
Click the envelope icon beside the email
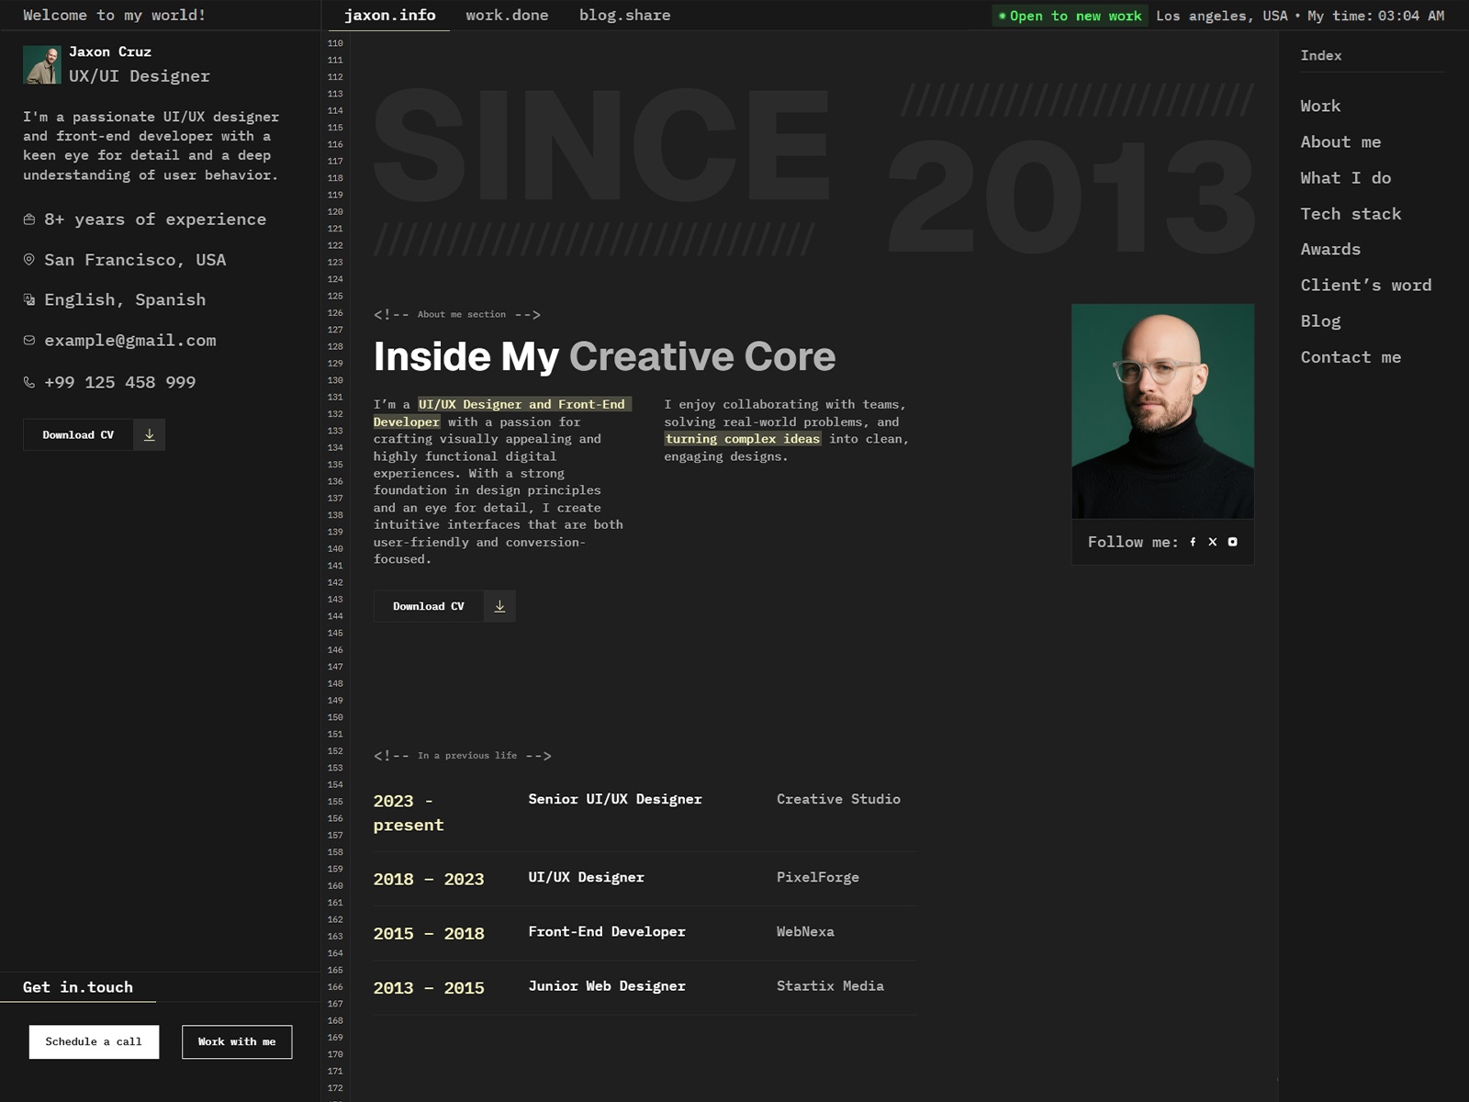pos(29,341)
